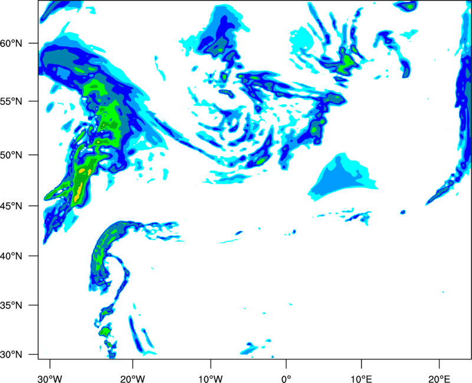Viewport: 472px width, 383px height.
Task: Click the 0° longitude label
Action: [286, 379]
